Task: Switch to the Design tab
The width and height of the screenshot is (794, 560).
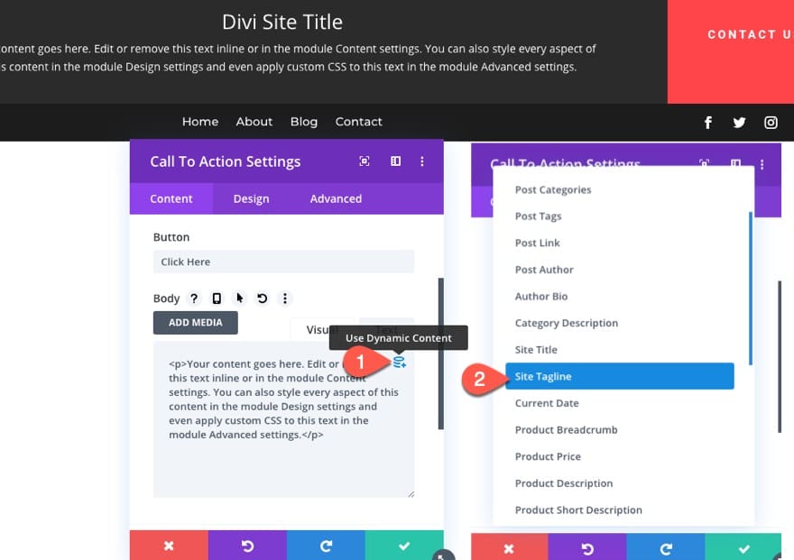Action: (251, 198)
